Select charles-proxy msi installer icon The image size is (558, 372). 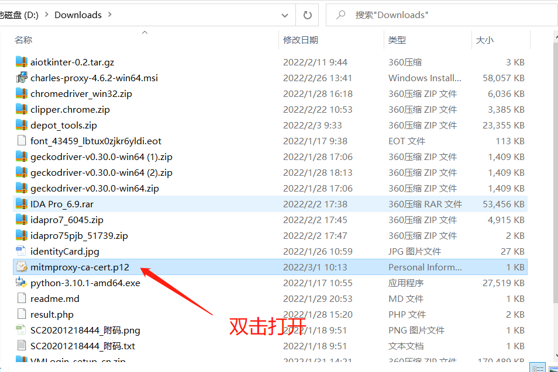22,78
